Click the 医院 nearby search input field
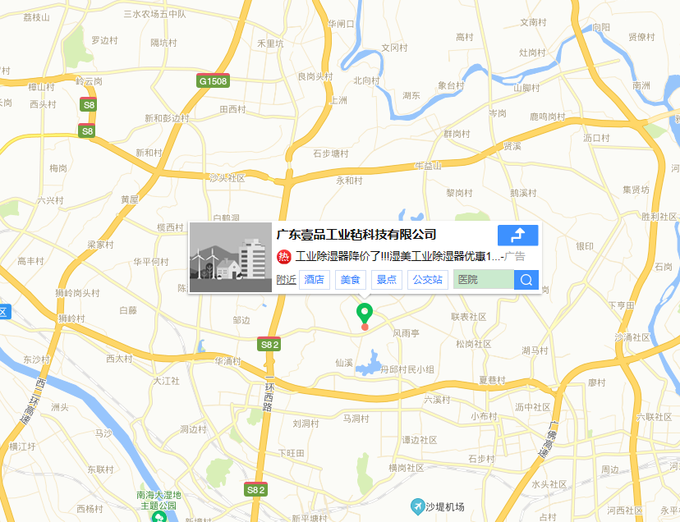 click(484, 280)
